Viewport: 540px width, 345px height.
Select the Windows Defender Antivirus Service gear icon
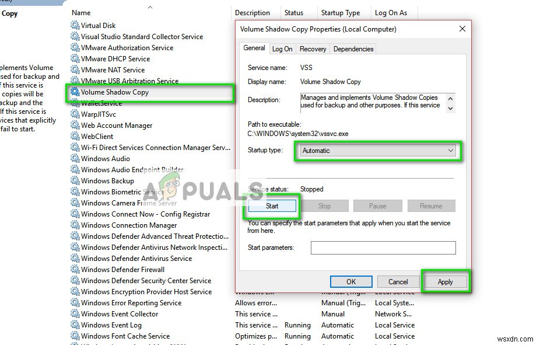pyautogui.click(x=75, y=258)
